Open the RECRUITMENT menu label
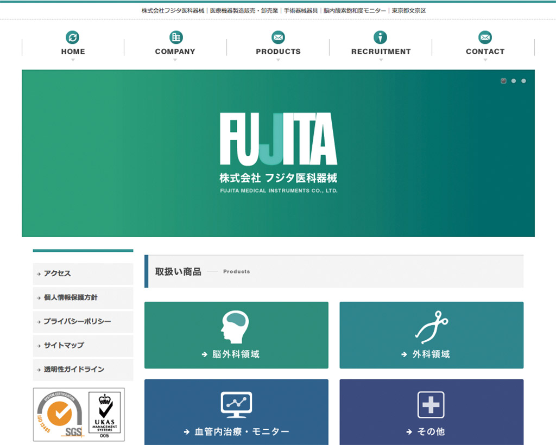This screenshot has width=556, height=445. pos(381,52)
